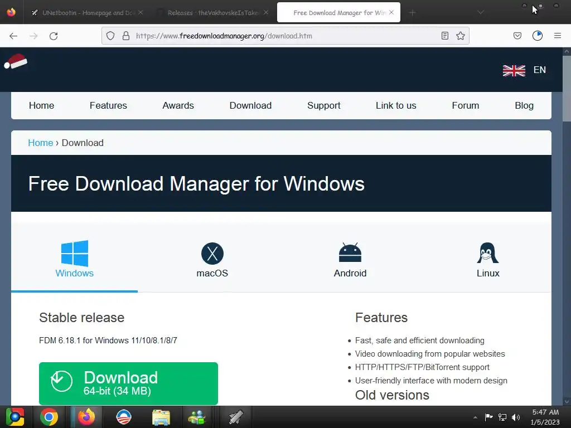Click the macOS tab label
The height and width of the screenshot is (428, 571).
[212, 273]
